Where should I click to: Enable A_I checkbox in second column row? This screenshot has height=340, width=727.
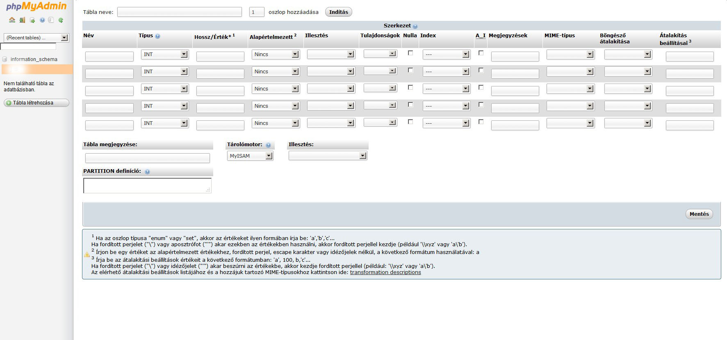pos(481,70)
